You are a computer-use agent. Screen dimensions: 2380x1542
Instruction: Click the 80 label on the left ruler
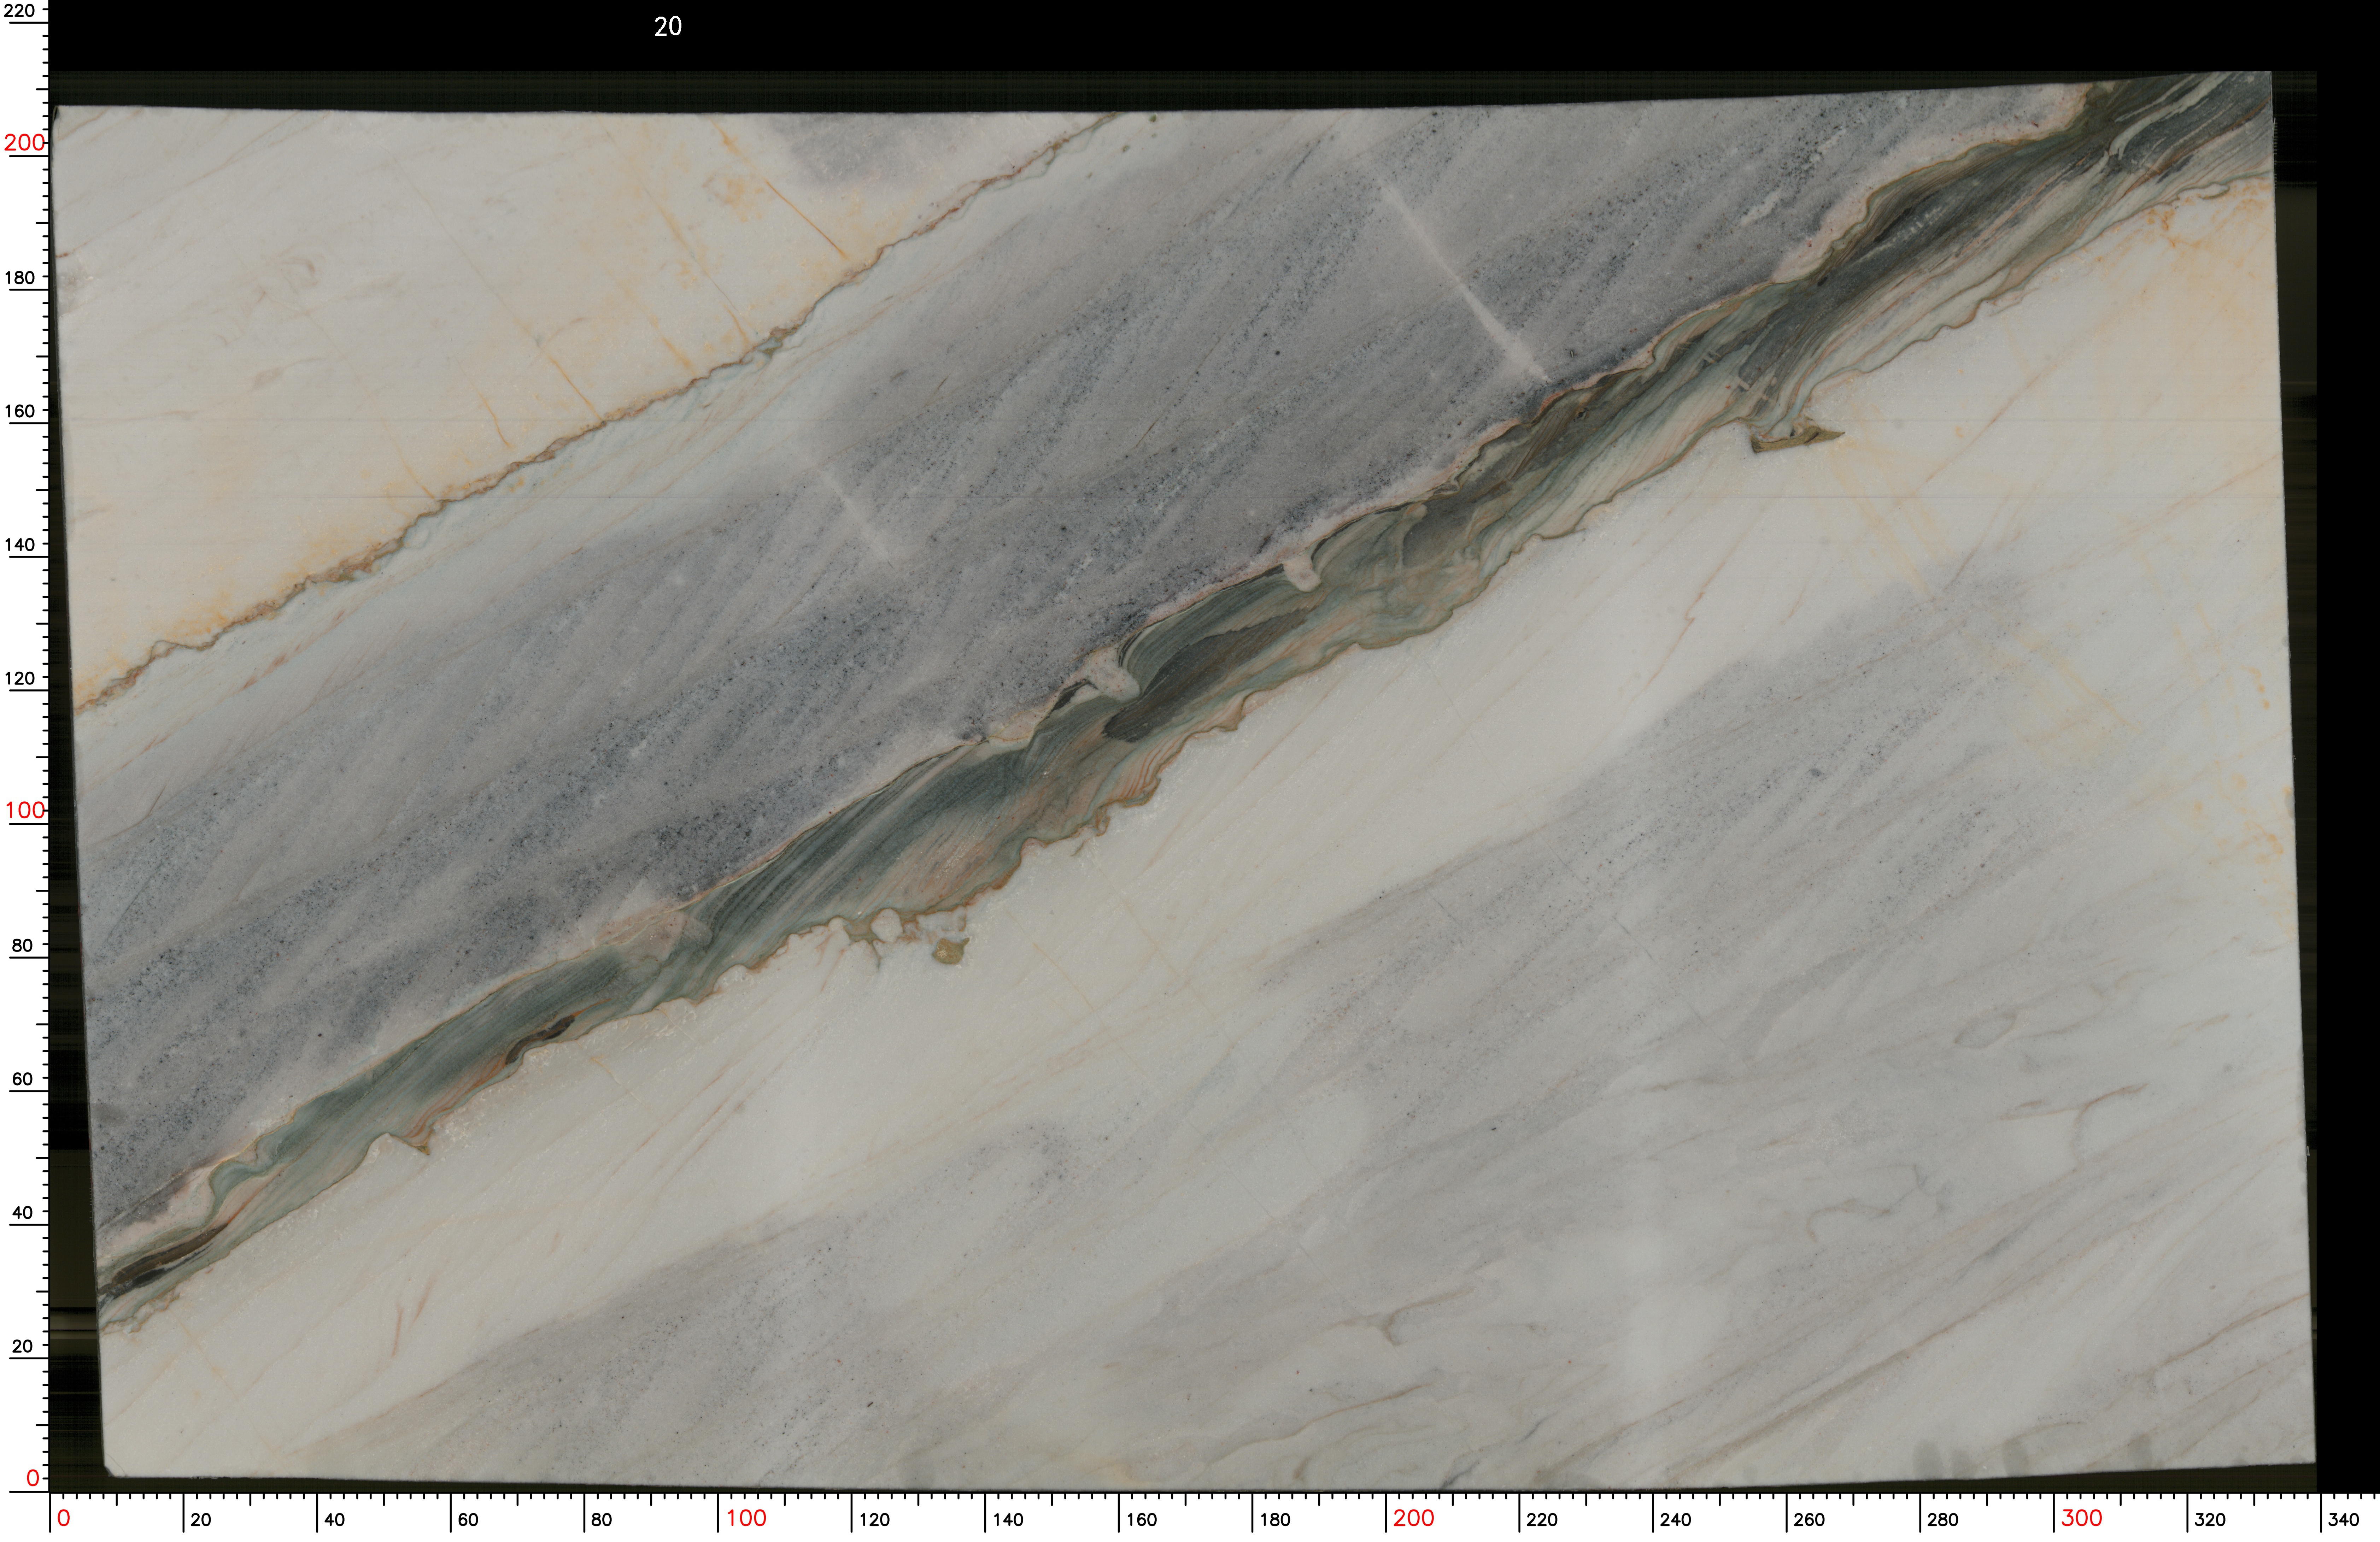click(22, 945)
